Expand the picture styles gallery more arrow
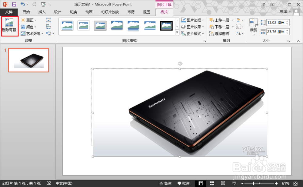The height and width of the screenshot is (187, 303). [177, 33]
